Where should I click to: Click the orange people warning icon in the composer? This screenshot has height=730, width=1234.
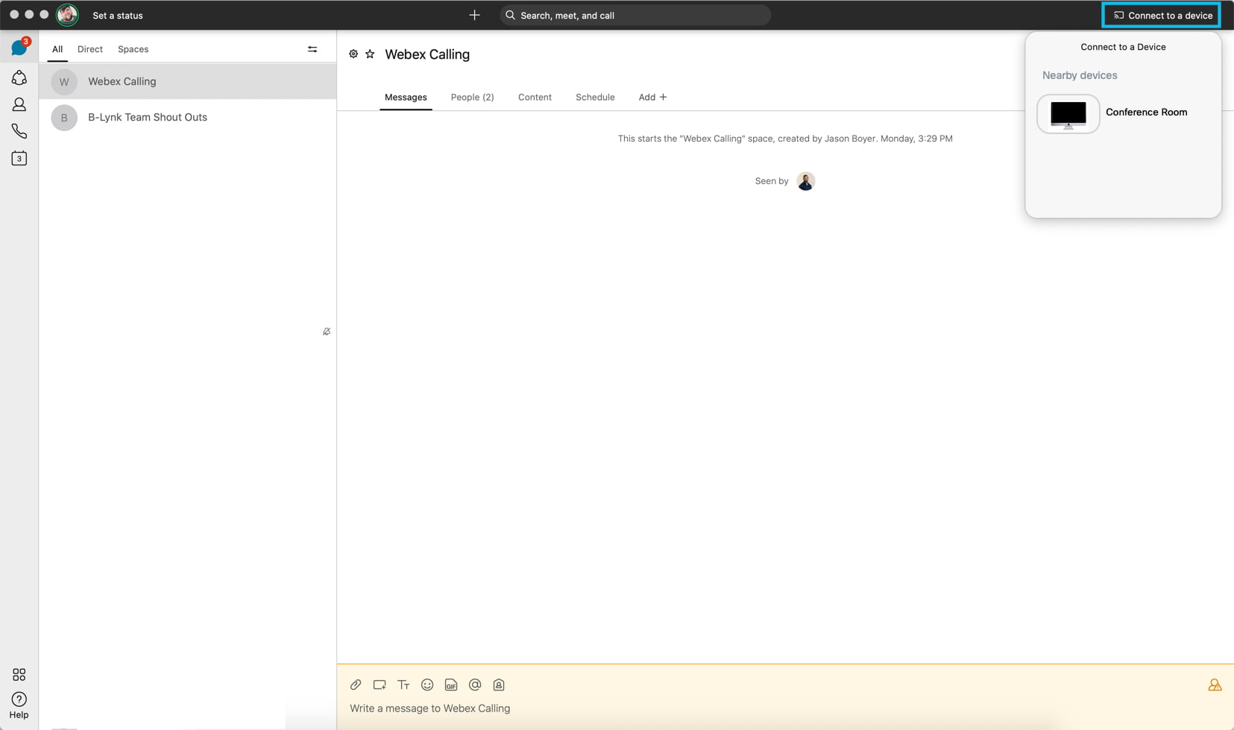(x=1215, y=685)
